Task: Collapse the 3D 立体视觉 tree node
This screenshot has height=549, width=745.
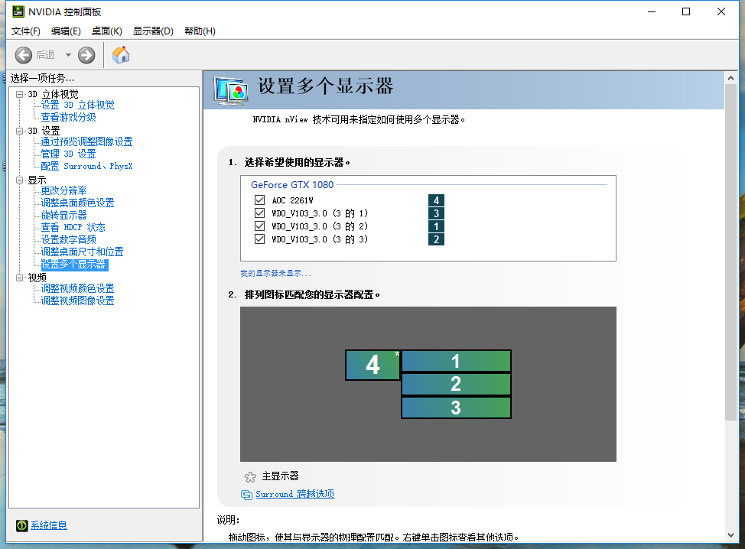Action: [19, 94]
